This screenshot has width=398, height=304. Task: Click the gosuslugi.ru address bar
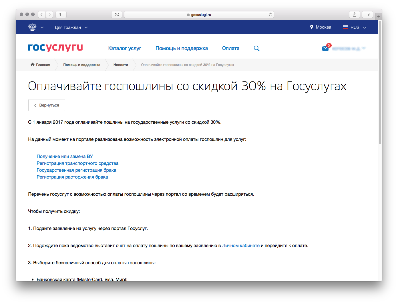pyautogui.click(x=199, y=15)
